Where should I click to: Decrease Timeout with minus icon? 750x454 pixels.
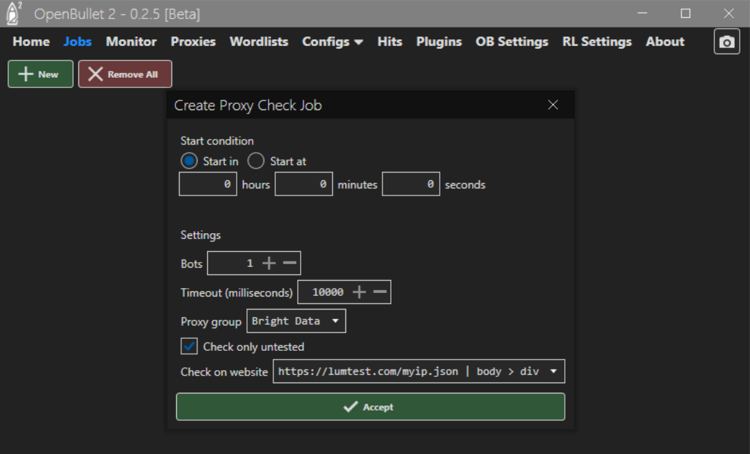point(380,292)
